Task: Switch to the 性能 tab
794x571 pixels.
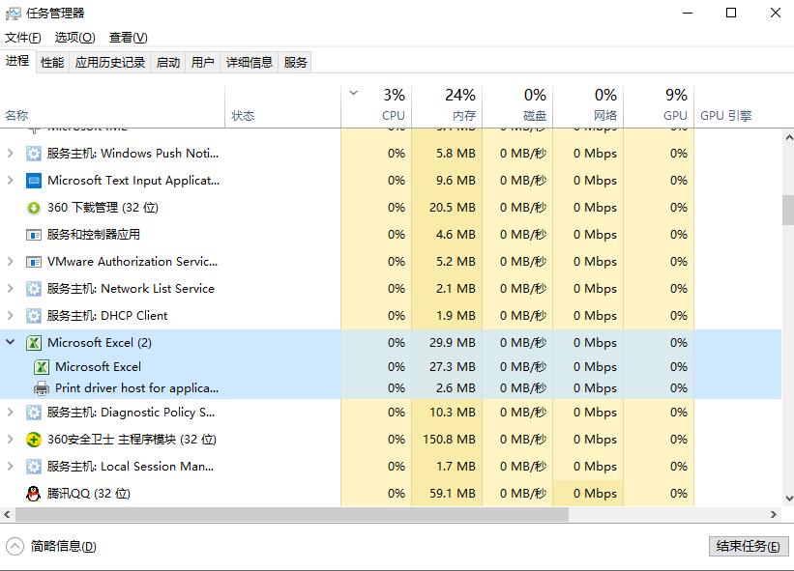Action: 52,62
